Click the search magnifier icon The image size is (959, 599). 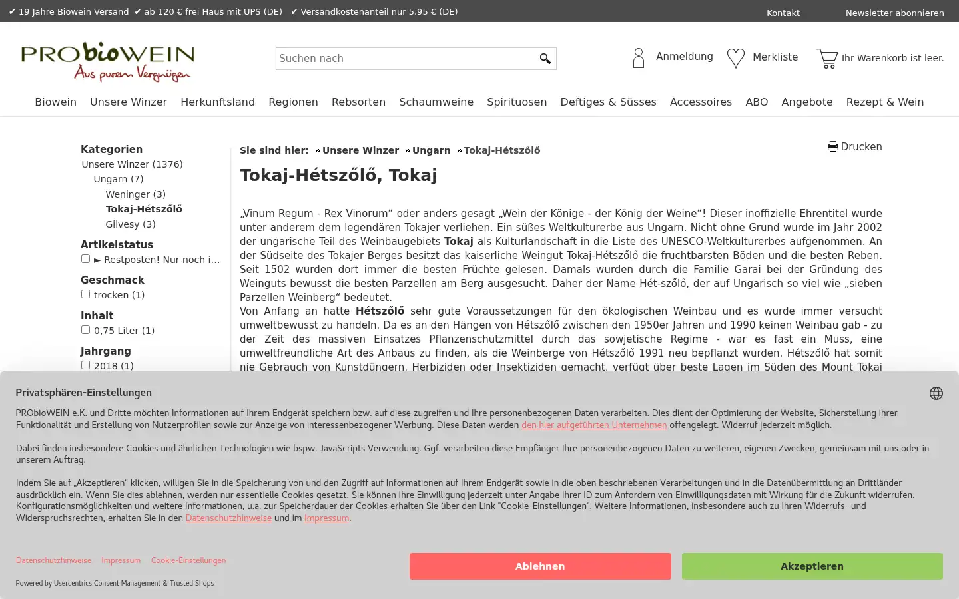point(545,59)
